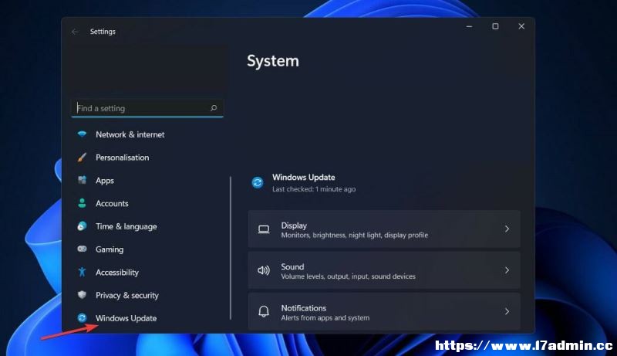Click the Find a setting search box
This screenshot has width=617, height=356.
(x=147, y=108)
